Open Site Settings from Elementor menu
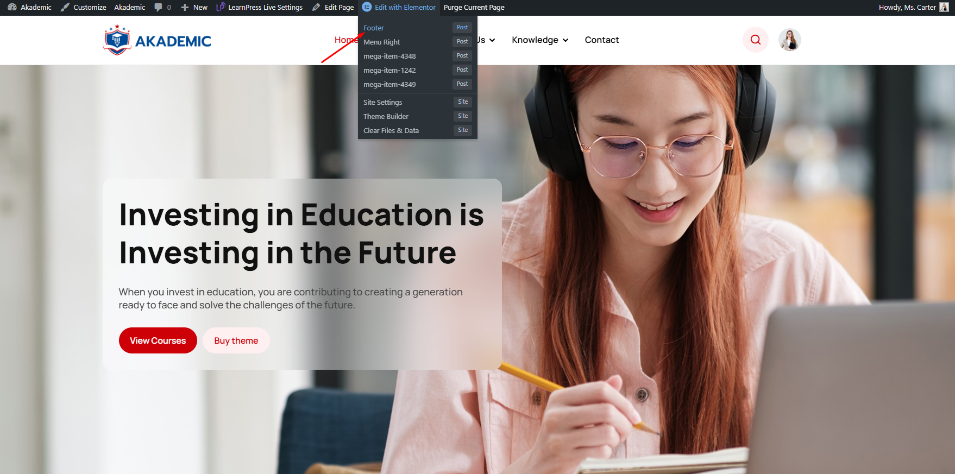The height and width of the screenshot is (474, 955). pos(383,103)
